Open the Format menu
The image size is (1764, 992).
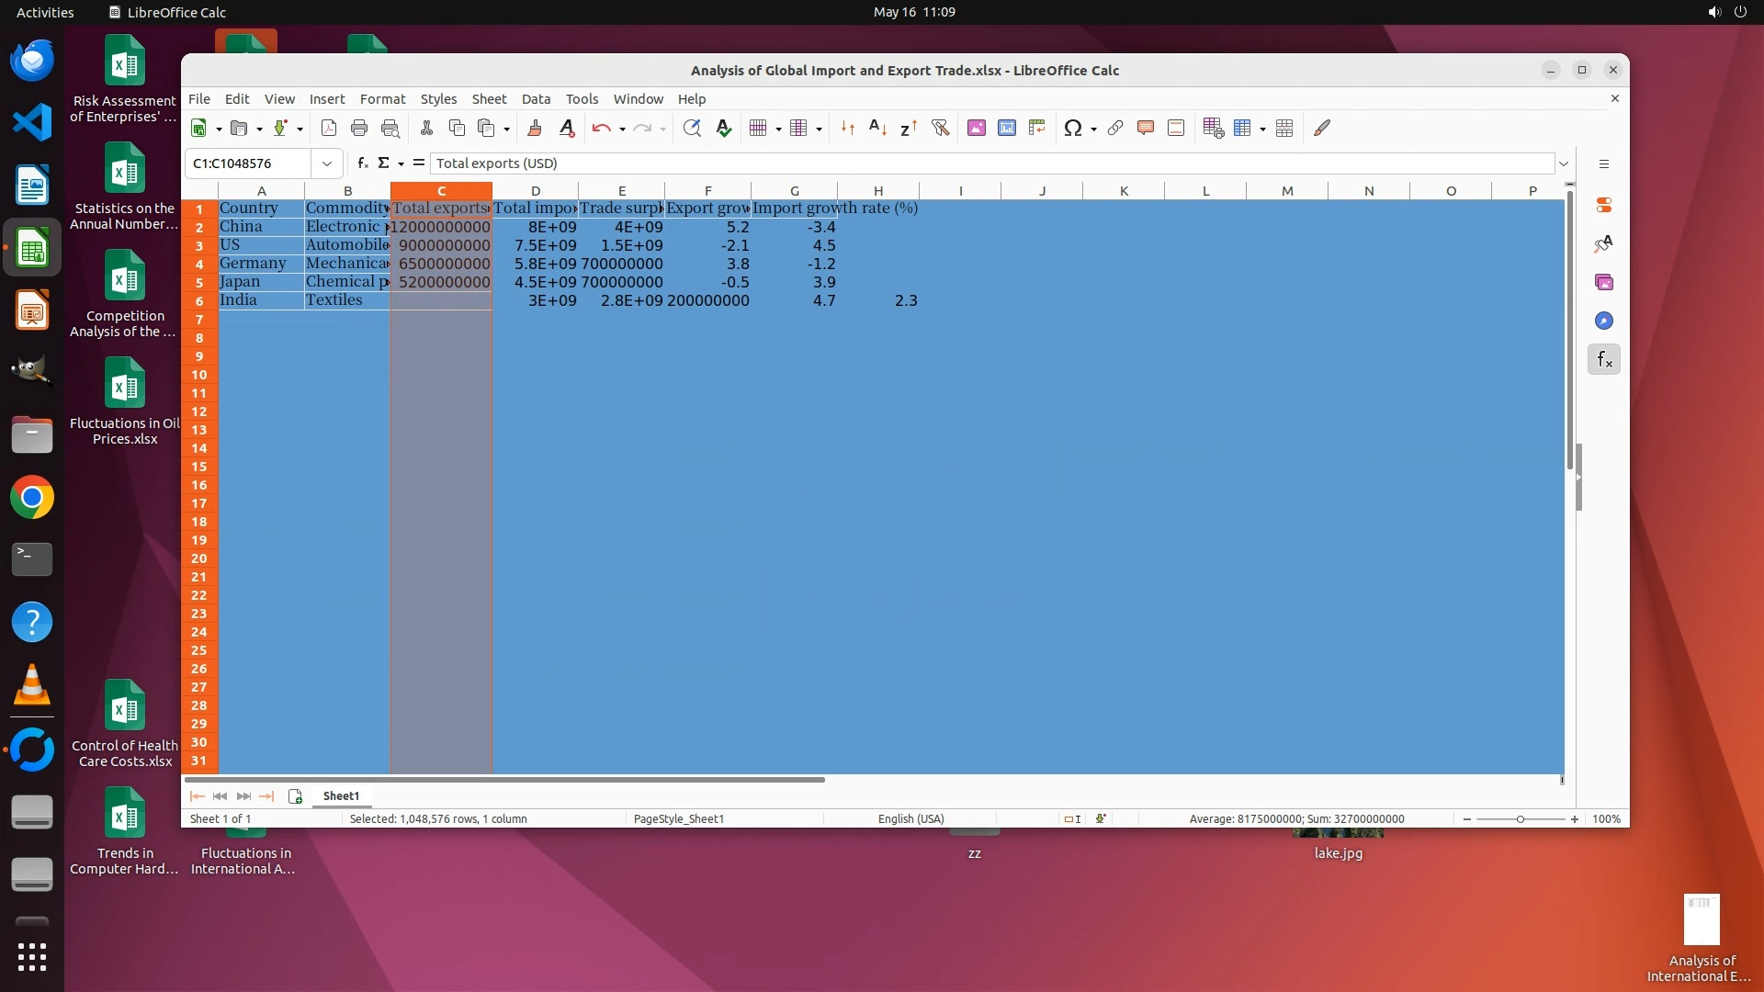(382, 99)
